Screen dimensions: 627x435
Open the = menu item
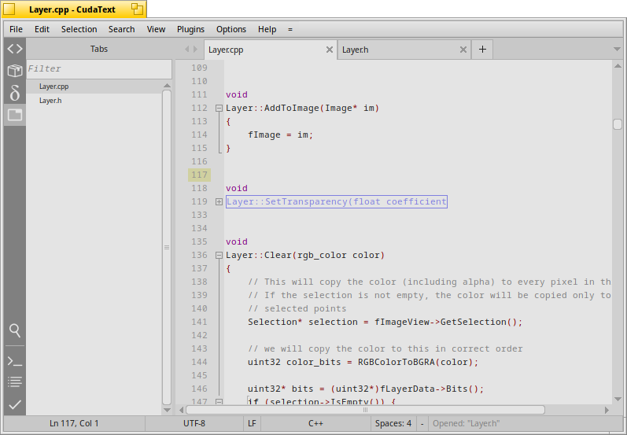point(290,29)
